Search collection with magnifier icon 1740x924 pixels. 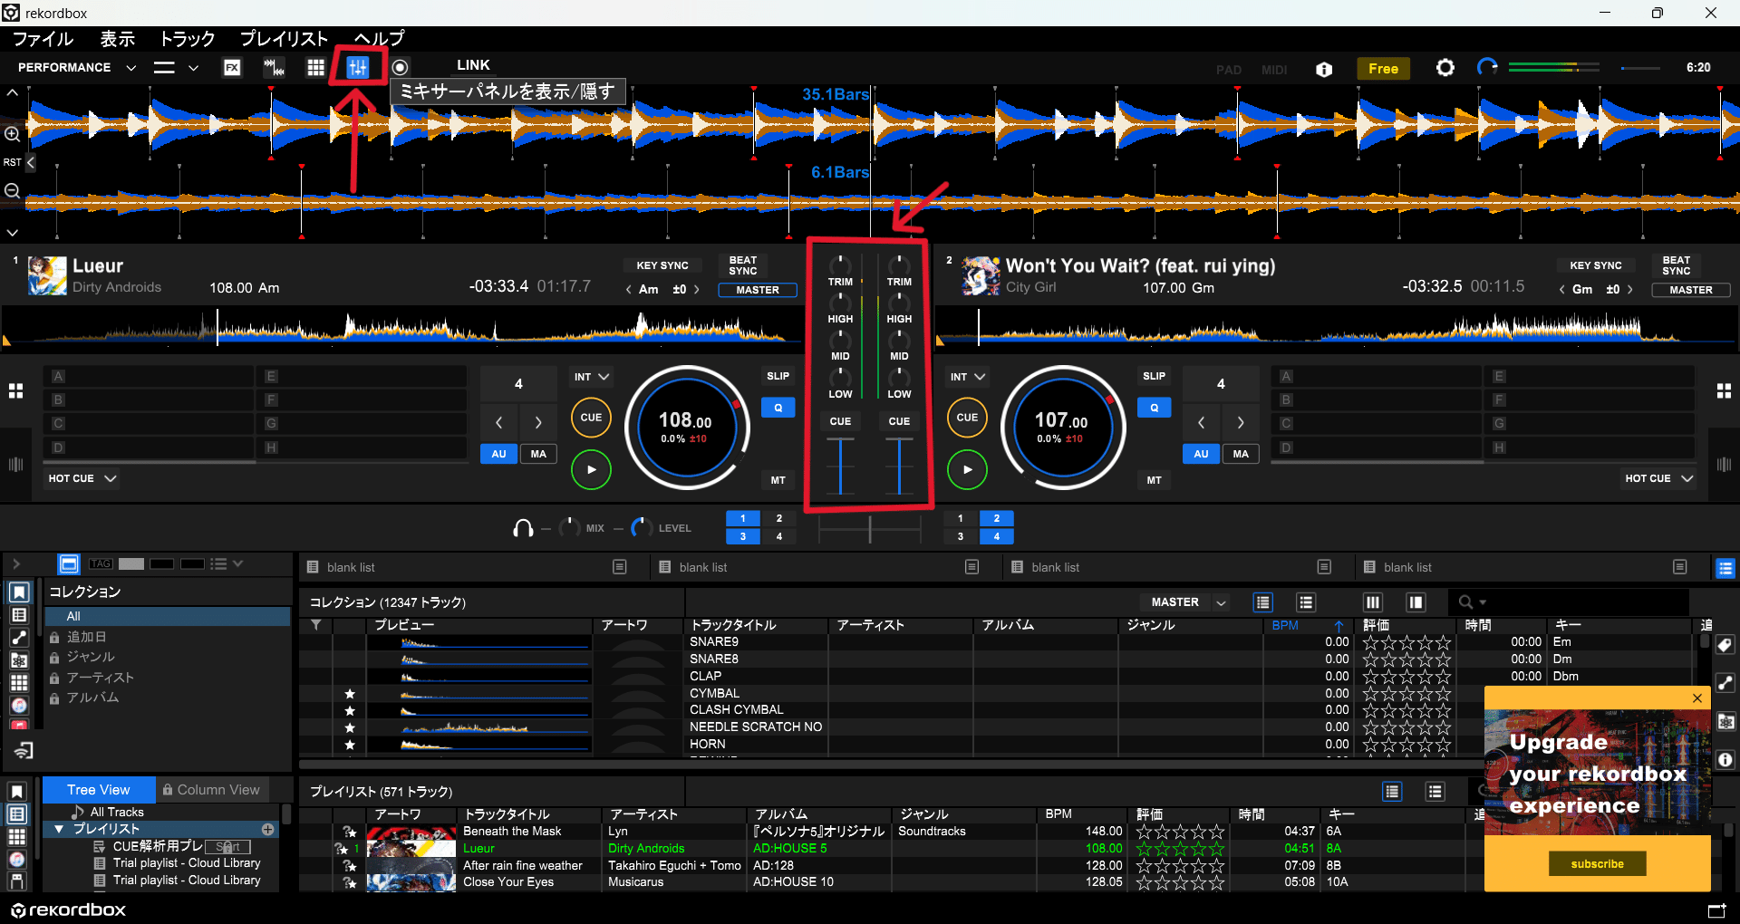click(1464, 602)
